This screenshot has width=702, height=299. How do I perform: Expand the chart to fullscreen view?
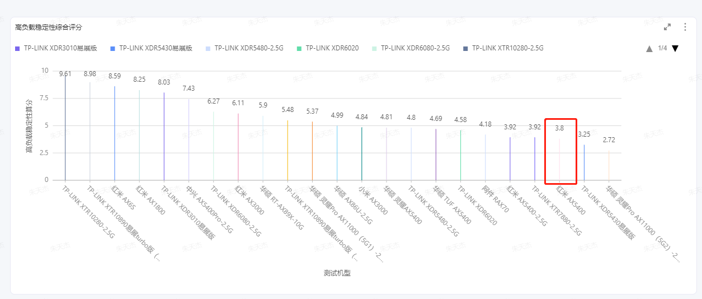667,27
